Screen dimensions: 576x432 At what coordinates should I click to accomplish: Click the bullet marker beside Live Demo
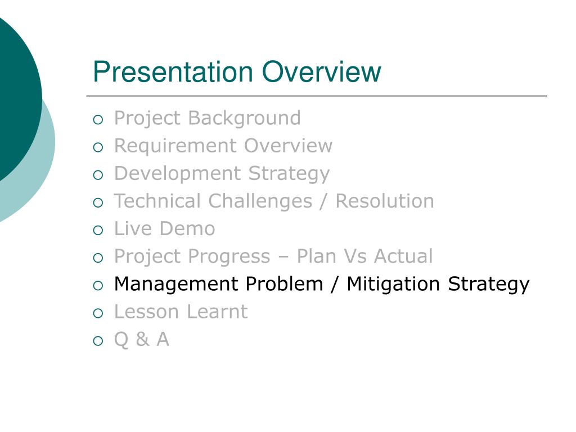tap(98, 230)
